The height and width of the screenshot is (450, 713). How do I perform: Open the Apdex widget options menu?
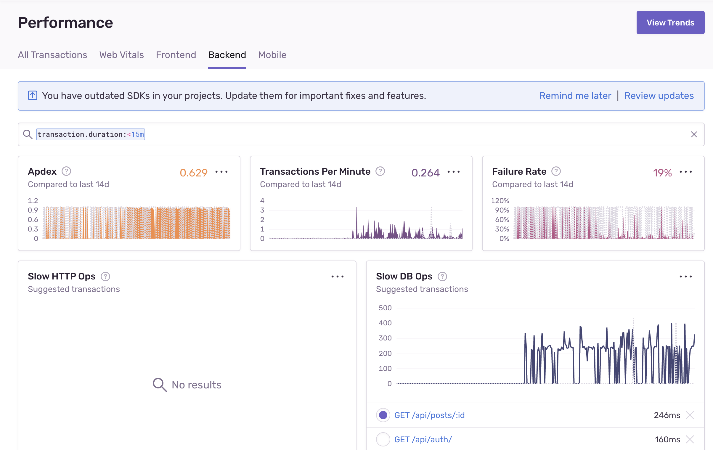(x=221, y=172)
